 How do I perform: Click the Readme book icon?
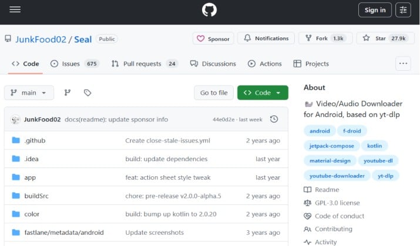307,190
